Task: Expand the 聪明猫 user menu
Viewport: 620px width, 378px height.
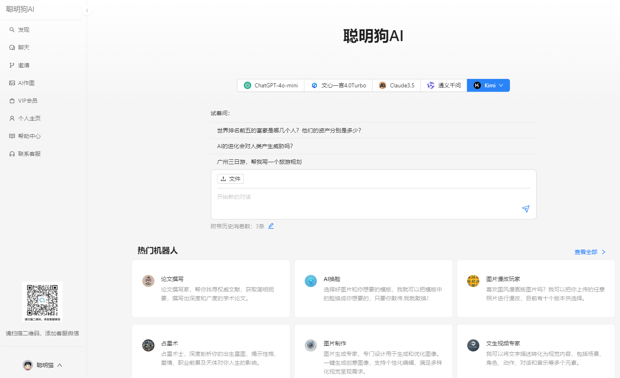Action: (43, 365)
